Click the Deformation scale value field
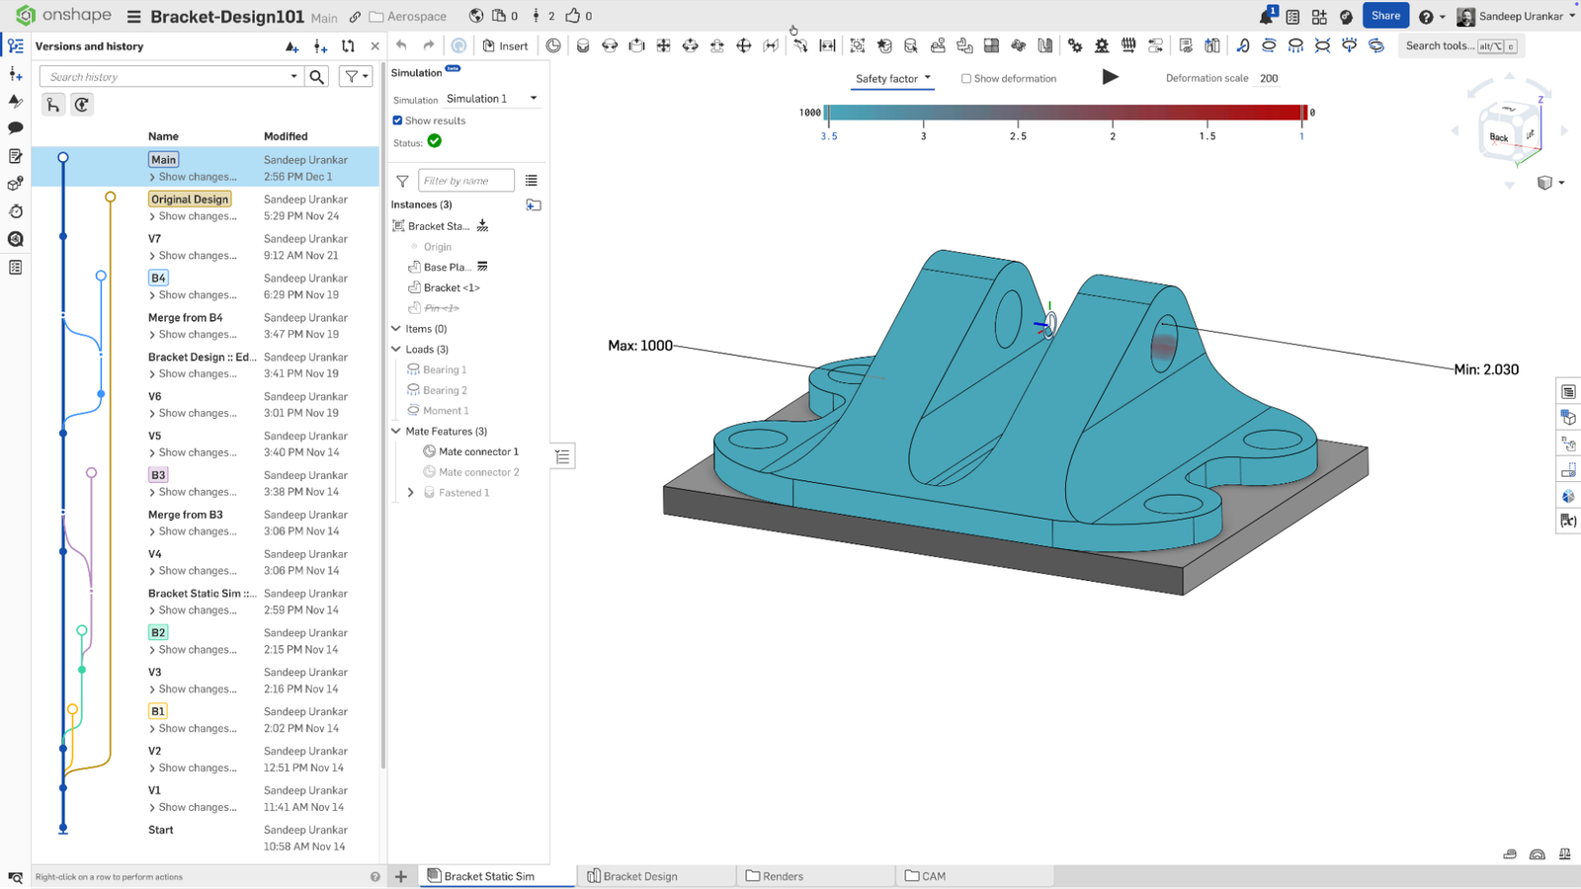This screenshot has width=1581, height=889. click(1269, 78)
